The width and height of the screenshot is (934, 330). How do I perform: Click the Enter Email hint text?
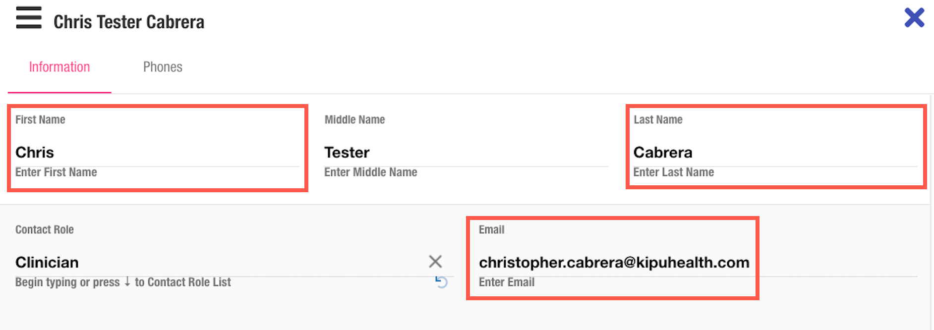point(506,282)
